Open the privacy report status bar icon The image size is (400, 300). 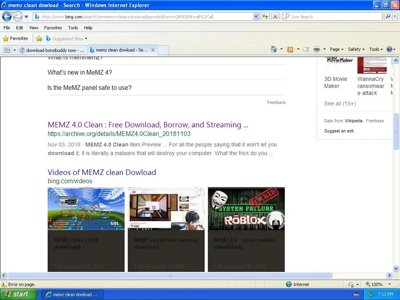pyautogui.click(x=351, y=284)
